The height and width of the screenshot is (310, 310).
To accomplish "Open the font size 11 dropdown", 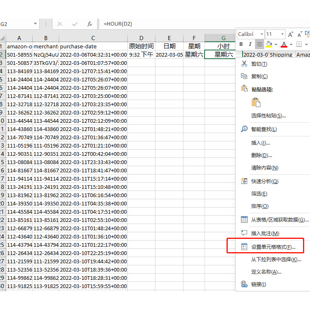I will point(282,34).
